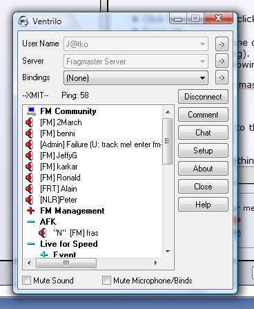The image size is (254, 309).
Task: Click the speaker icon next to [FM] benni
Action: (30, 133)
